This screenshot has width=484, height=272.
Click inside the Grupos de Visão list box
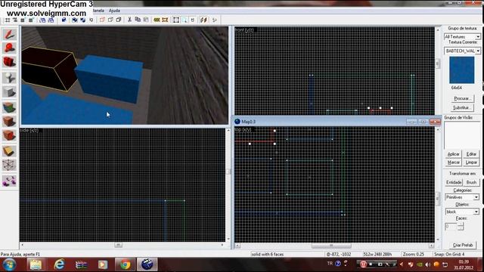coord(462,135)
